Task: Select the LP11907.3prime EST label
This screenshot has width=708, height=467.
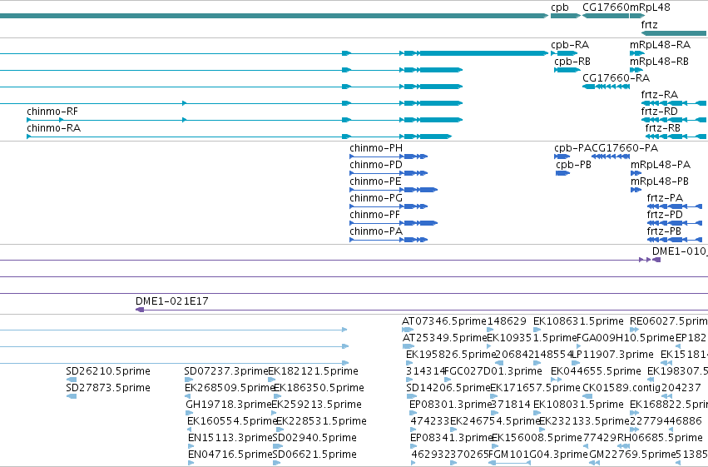Action: pyautogui.click(x=612, y=355)
